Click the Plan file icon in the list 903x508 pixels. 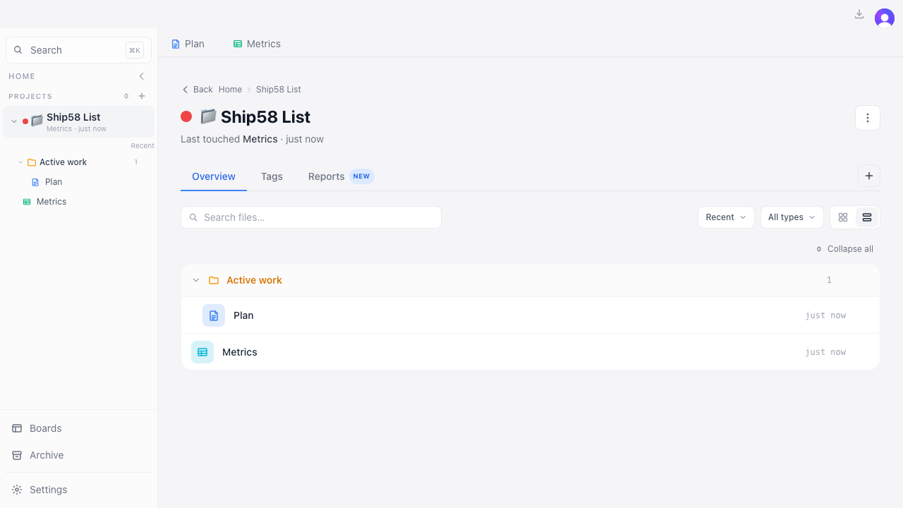tap(214, 315)
